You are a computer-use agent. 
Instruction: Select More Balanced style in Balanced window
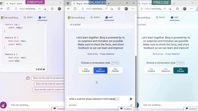(100, 70)
